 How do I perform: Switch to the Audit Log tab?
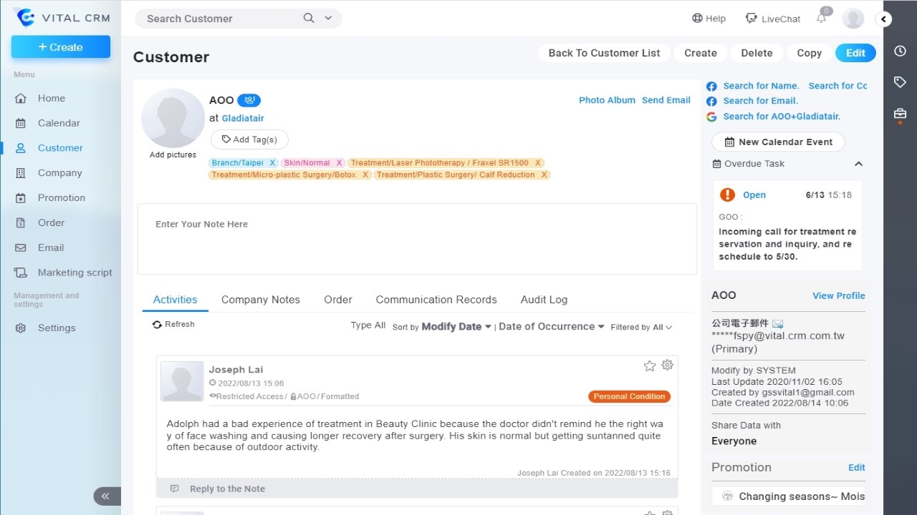pyautogui.click(x=544, y=300)
